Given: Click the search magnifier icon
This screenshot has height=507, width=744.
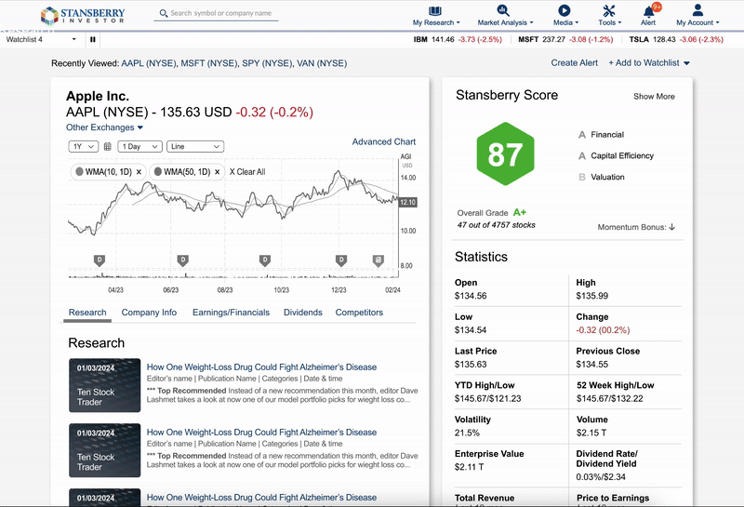Looking at the screenshot, I should [164, 13].
